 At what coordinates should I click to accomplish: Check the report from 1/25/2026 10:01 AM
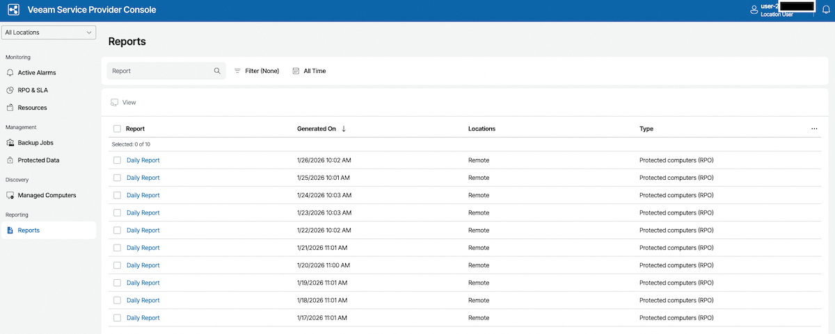pos(117,178)
